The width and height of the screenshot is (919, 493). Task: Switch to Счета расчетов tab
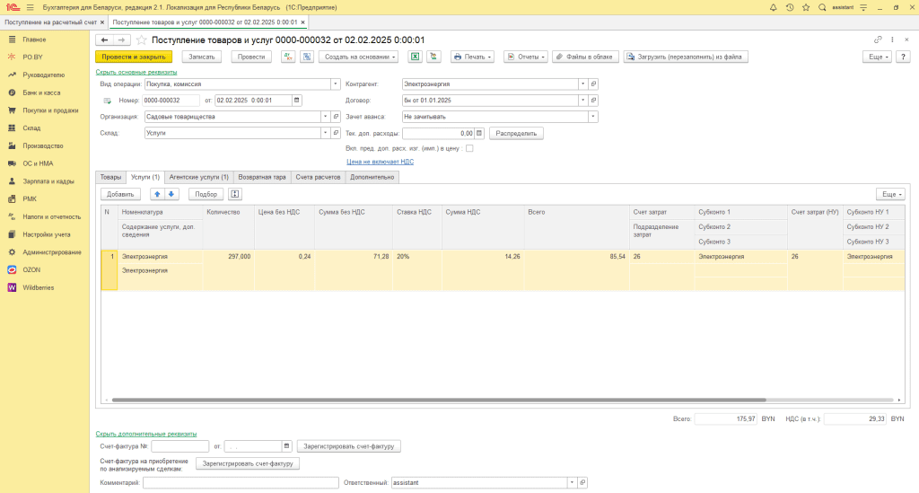point(318,177)
